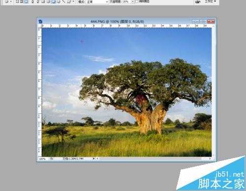The height and width of the screenshot is (191, 246).
Task: Click the status bar icon beside the zoom percentage
Action: coord(51,159)
